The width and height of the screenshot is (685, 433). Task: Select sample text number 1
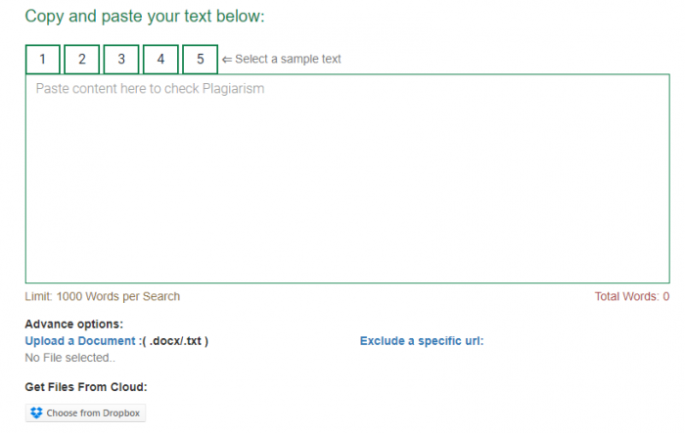point(42,60)
